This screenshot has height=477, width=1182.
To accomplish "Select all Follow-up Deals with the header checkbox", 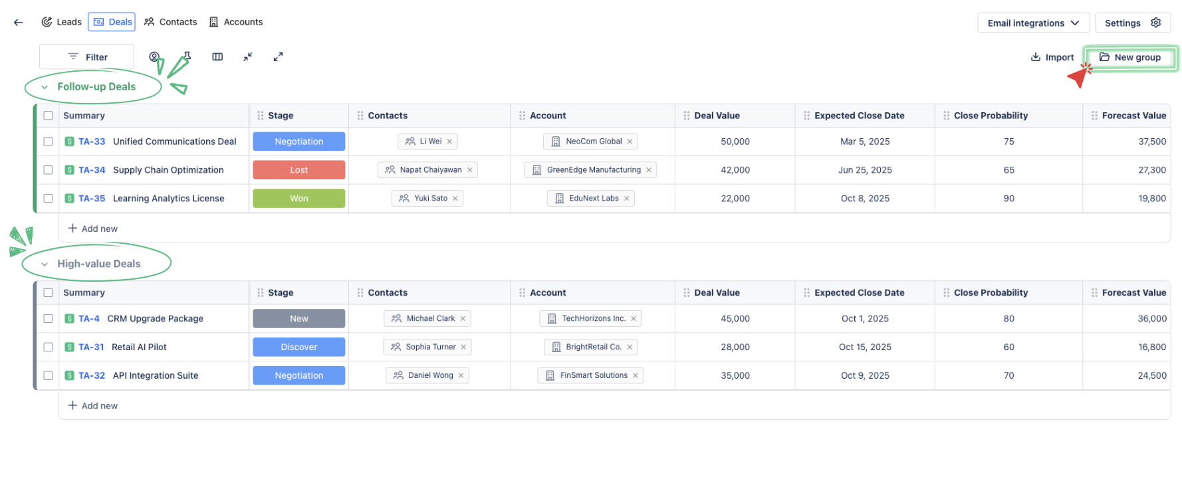I will click(x=48, y=116).
